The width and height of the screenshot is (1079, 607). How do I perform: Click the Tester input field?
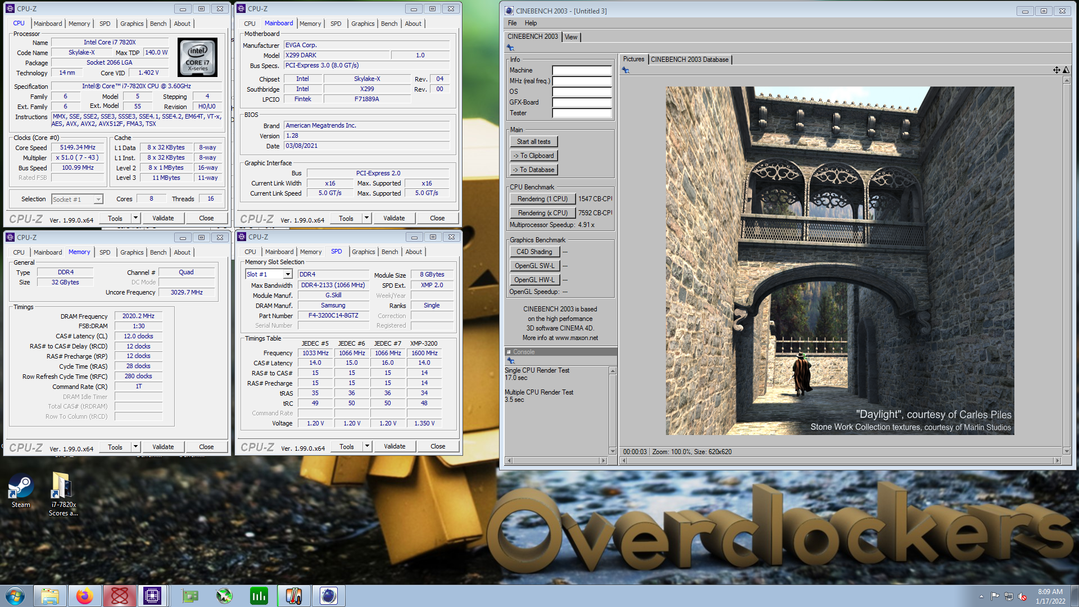pyautogui.click(x=582, y=113)
